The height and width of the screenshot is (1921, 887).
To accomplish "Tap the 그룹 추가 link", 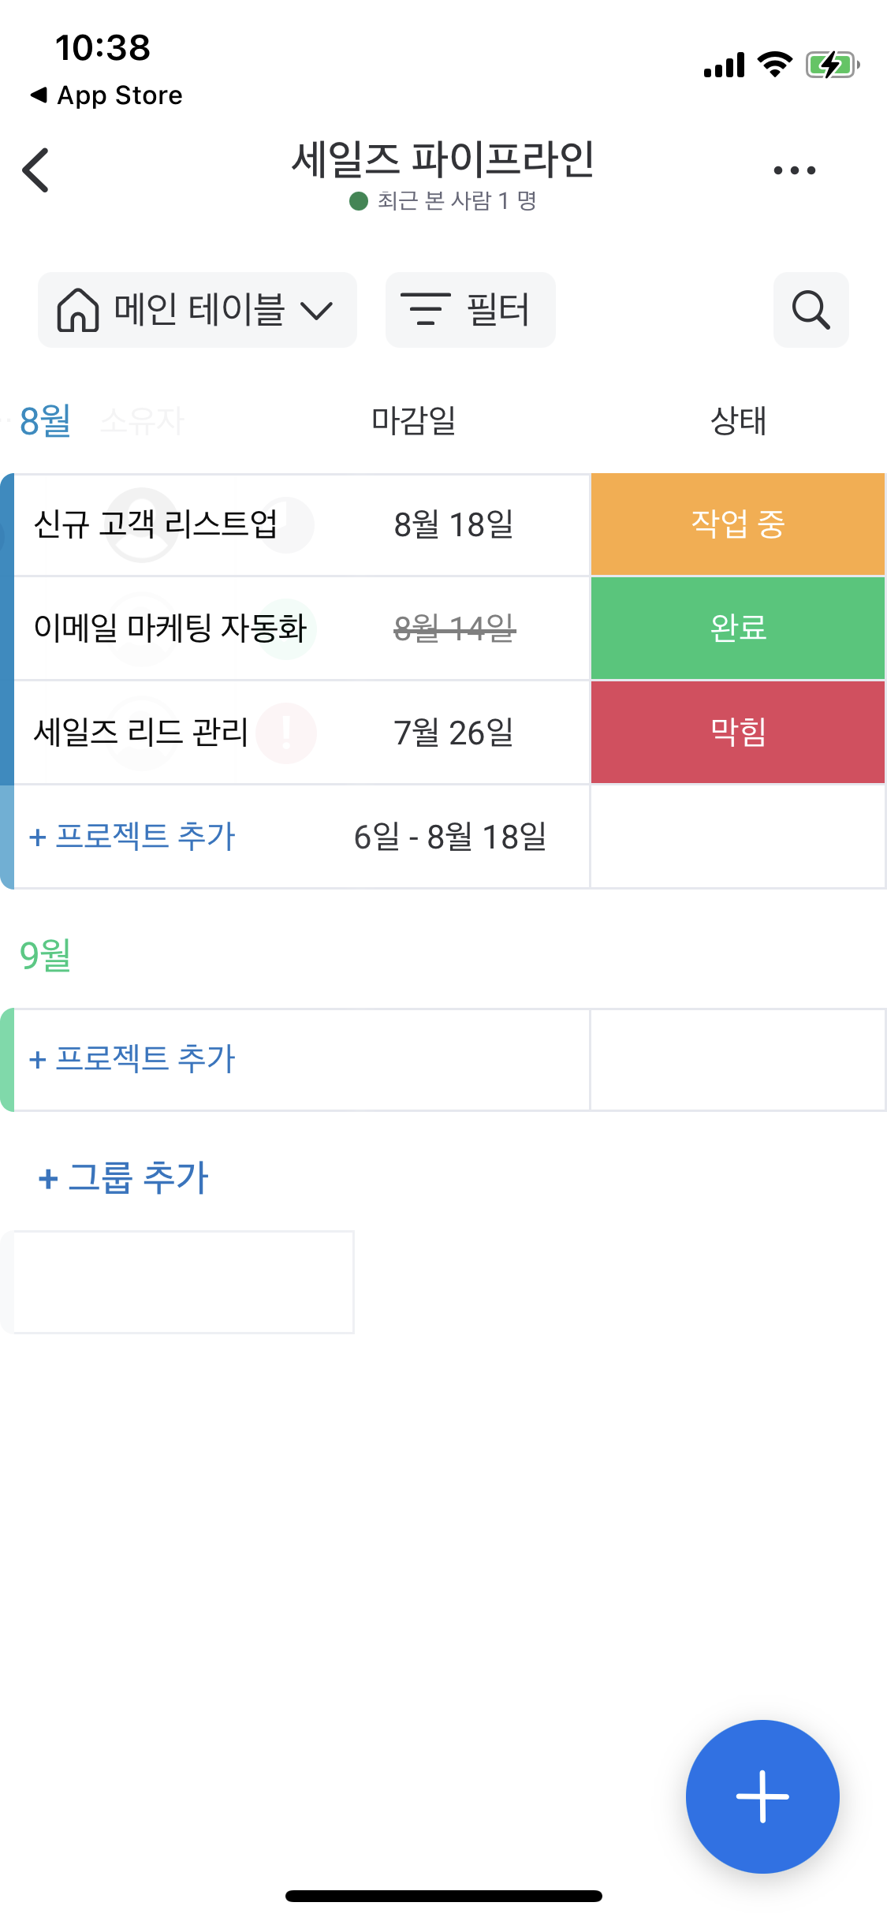I will pyautogui.click(x=124, y=1177).
